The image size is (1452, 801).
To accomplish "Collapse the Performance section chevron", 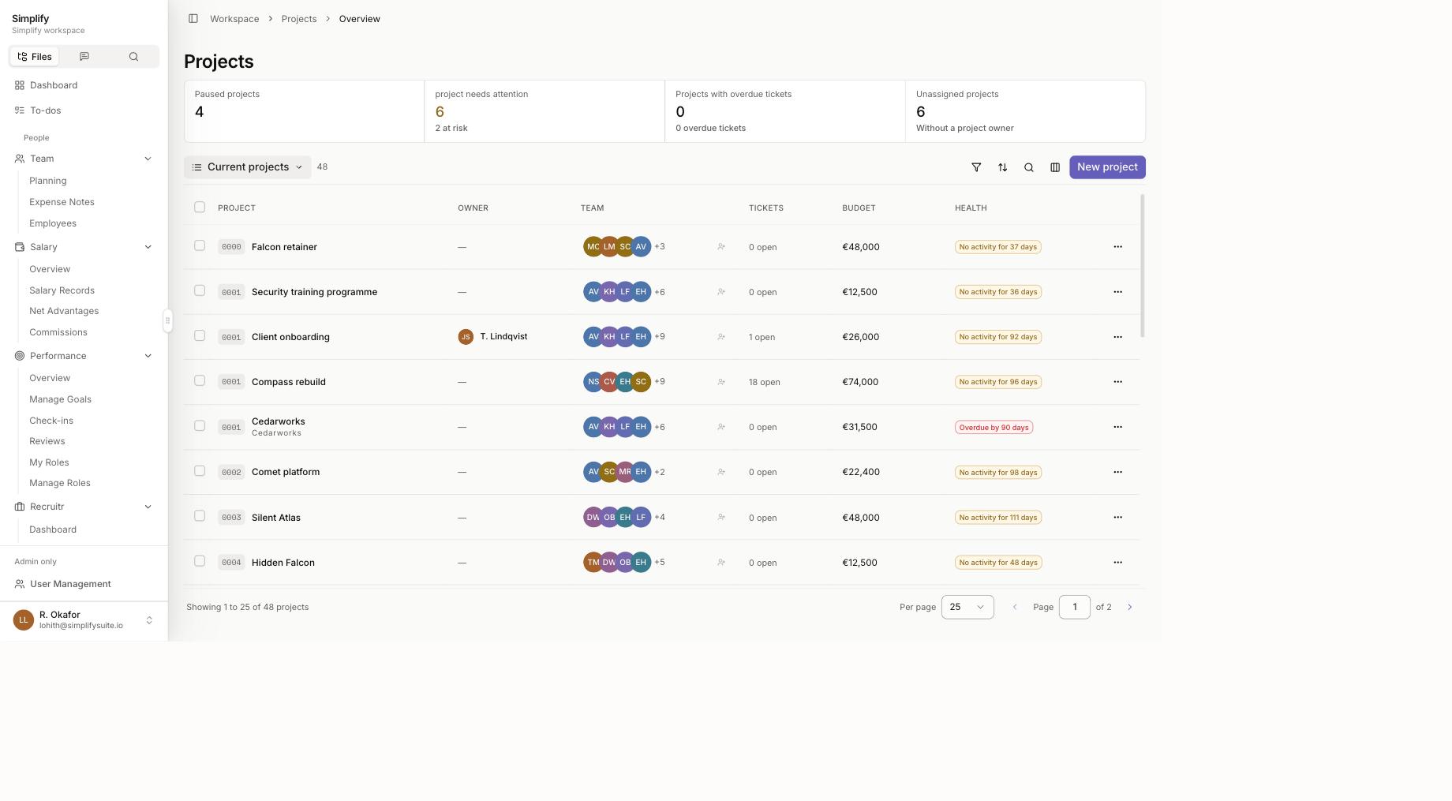I will pyautogui.click(x=148, y=356).
